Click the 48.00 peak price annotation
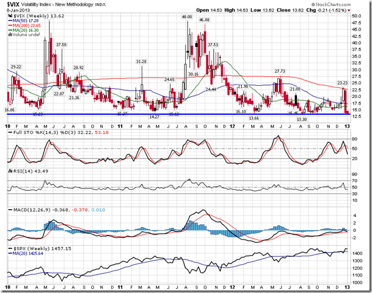This screenshot has width=372, height=293. tap(188, 18)
